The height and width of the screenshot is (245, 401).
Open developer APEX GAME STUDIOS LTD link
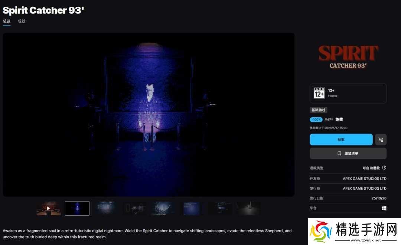coord(365,179)
